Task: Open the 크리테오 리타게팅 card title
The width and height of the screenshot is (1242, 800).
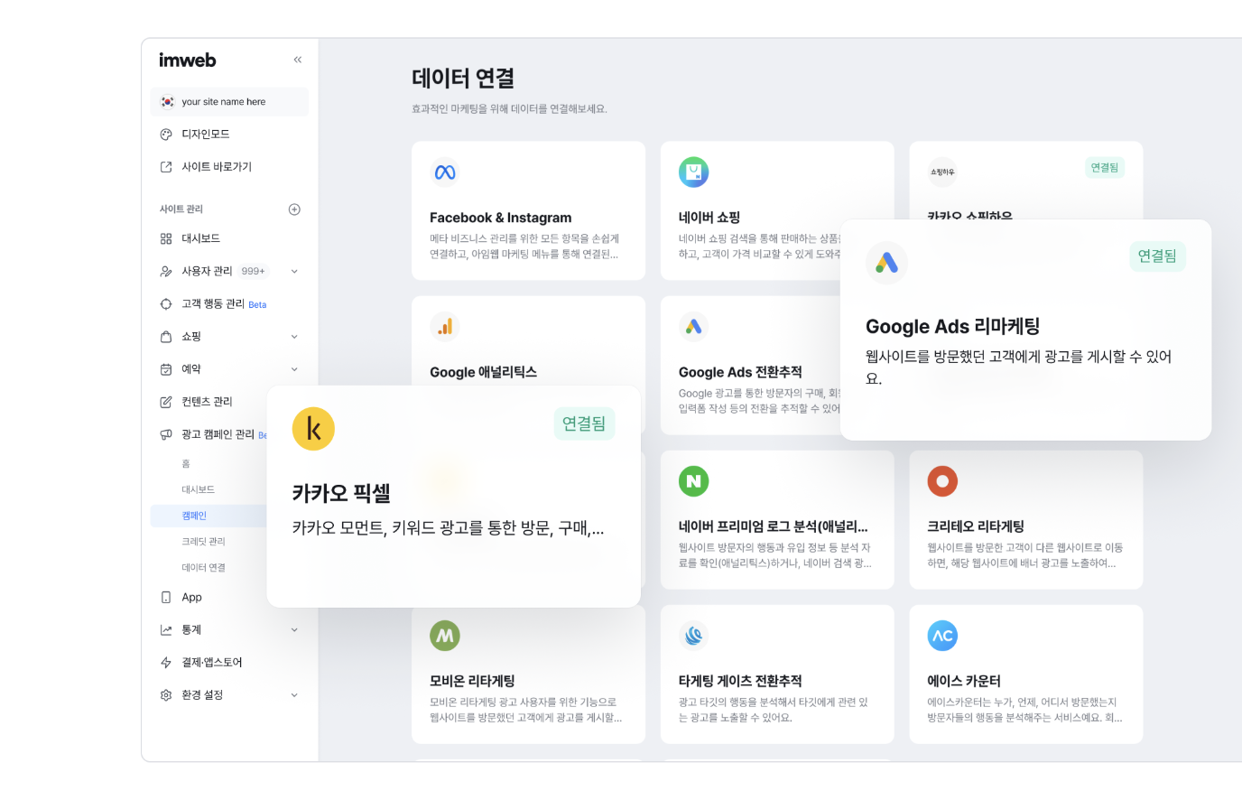Action: pyautogui.click(x=976, y=526)
